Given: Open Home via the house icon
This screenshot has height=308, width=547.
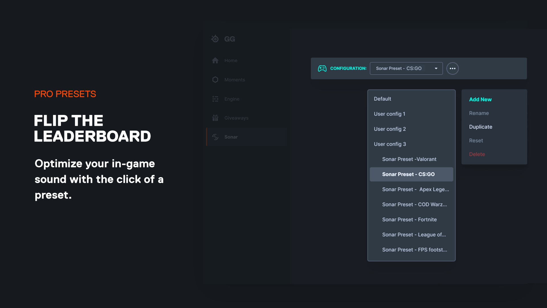Looking at the screenshot, I should tap(215, 60).
